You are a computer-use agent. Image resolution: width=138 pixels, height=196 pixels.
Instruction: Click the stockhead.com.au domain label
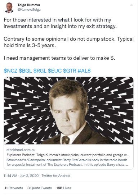point(21,150)
